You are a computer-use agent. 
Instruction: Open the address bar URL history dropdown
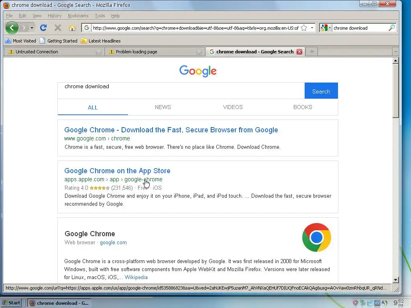click(x=312, y=28)
